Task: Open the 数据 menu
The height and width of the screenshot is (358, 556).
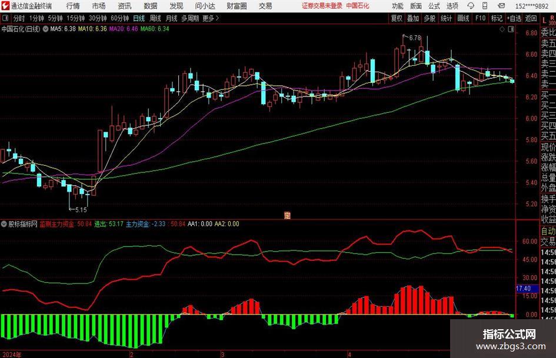Action: [x=151, y=6]
